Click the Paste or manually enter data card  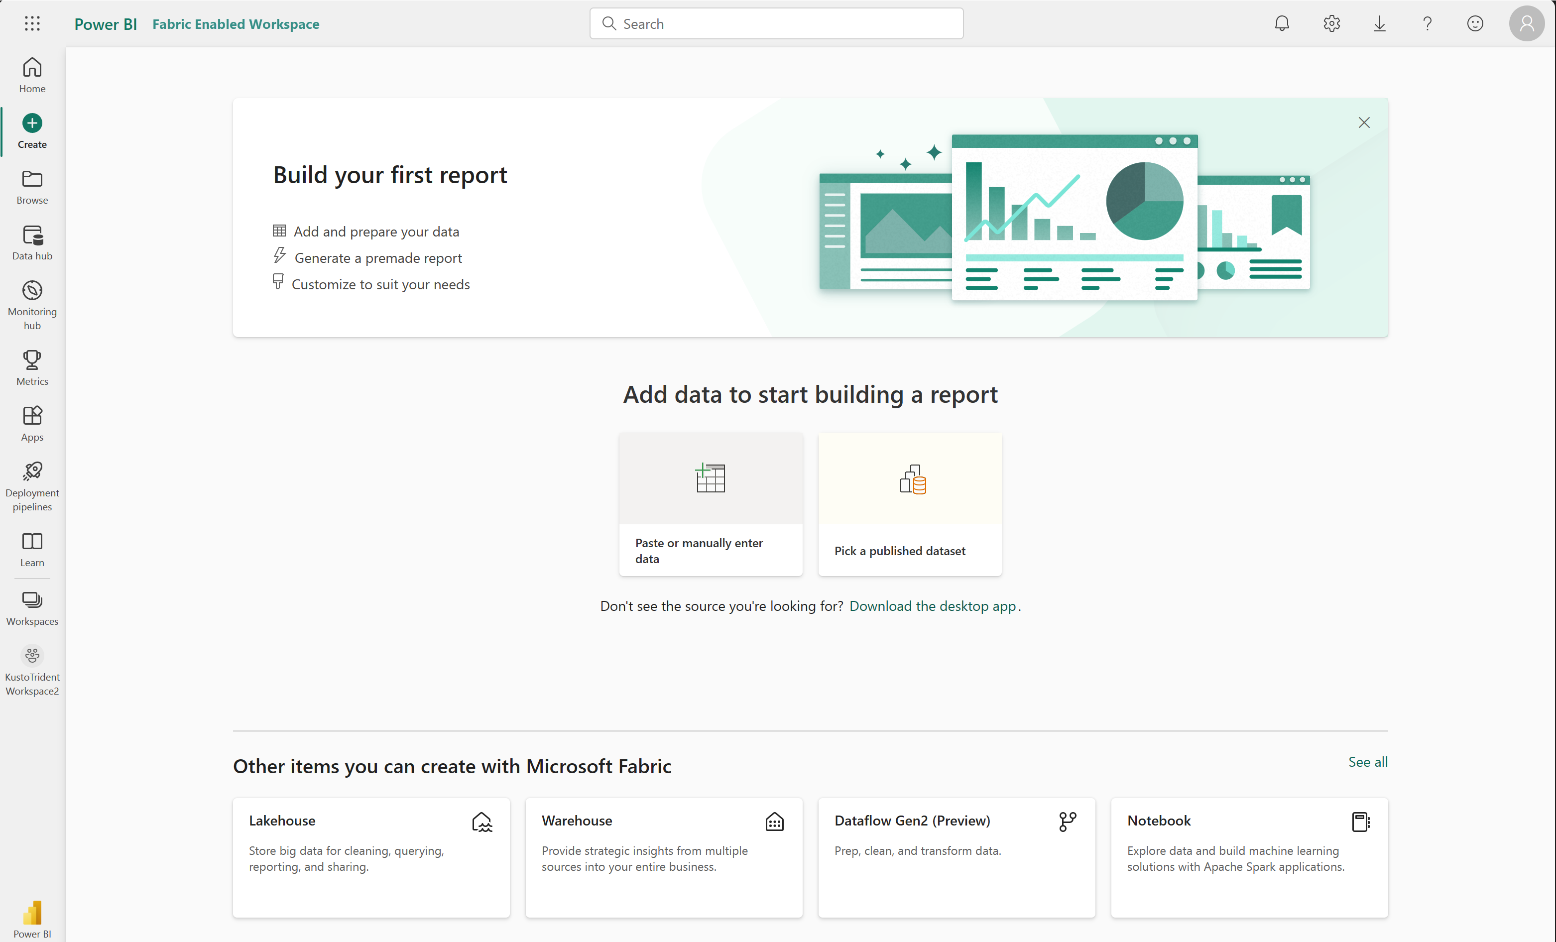tap(711, 504)
